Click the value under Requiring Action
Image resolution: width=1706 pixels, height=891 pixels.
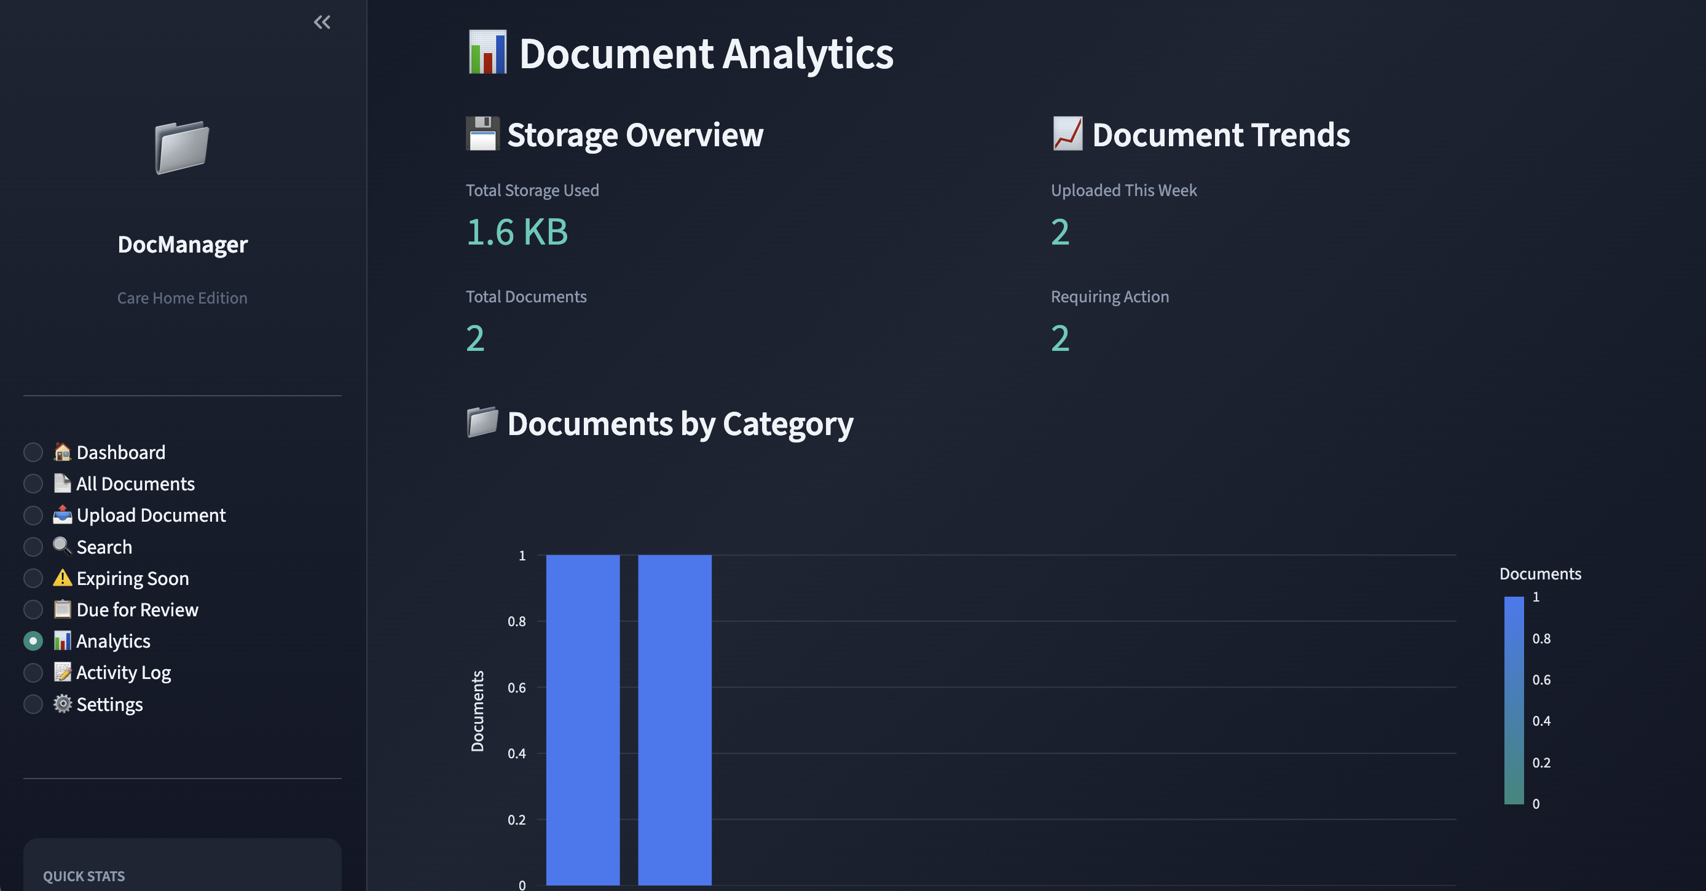tap(1060, 338)
